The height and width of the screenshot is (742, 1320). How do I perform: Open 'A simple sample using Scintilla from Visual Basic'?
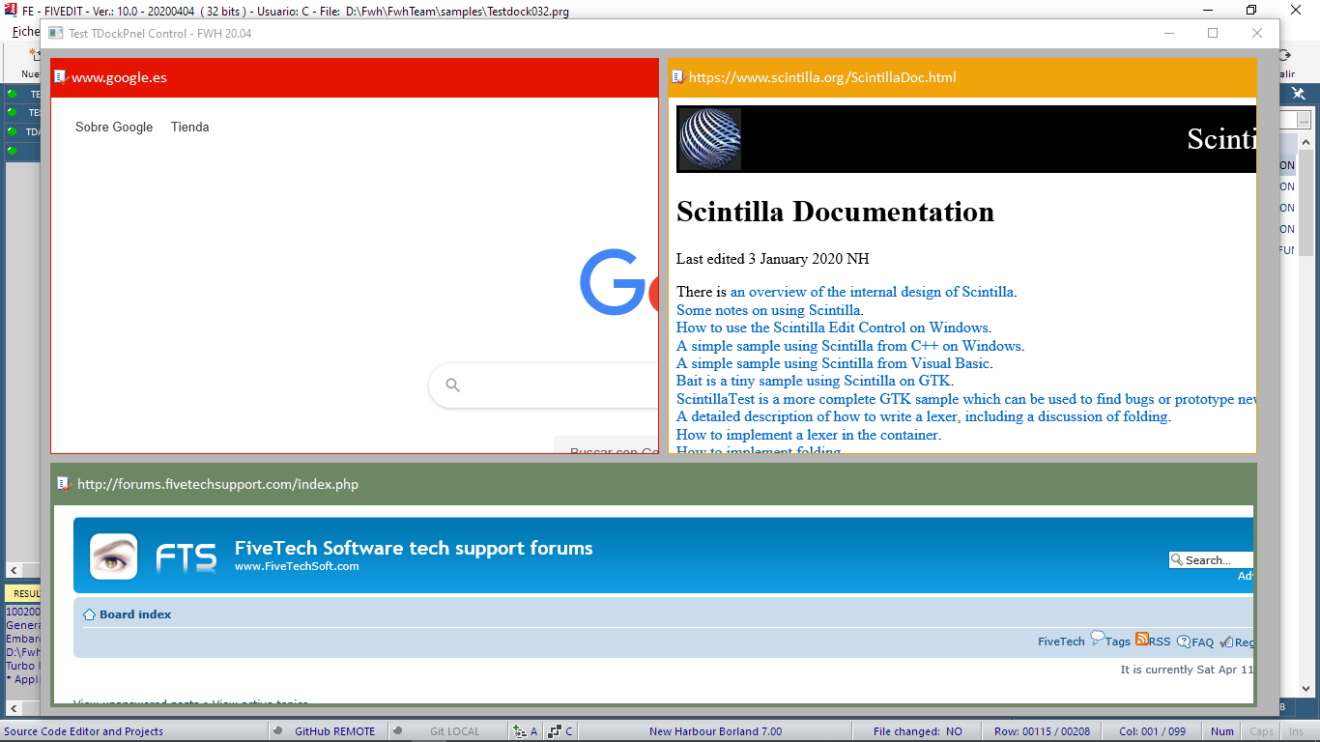(833, 363)
